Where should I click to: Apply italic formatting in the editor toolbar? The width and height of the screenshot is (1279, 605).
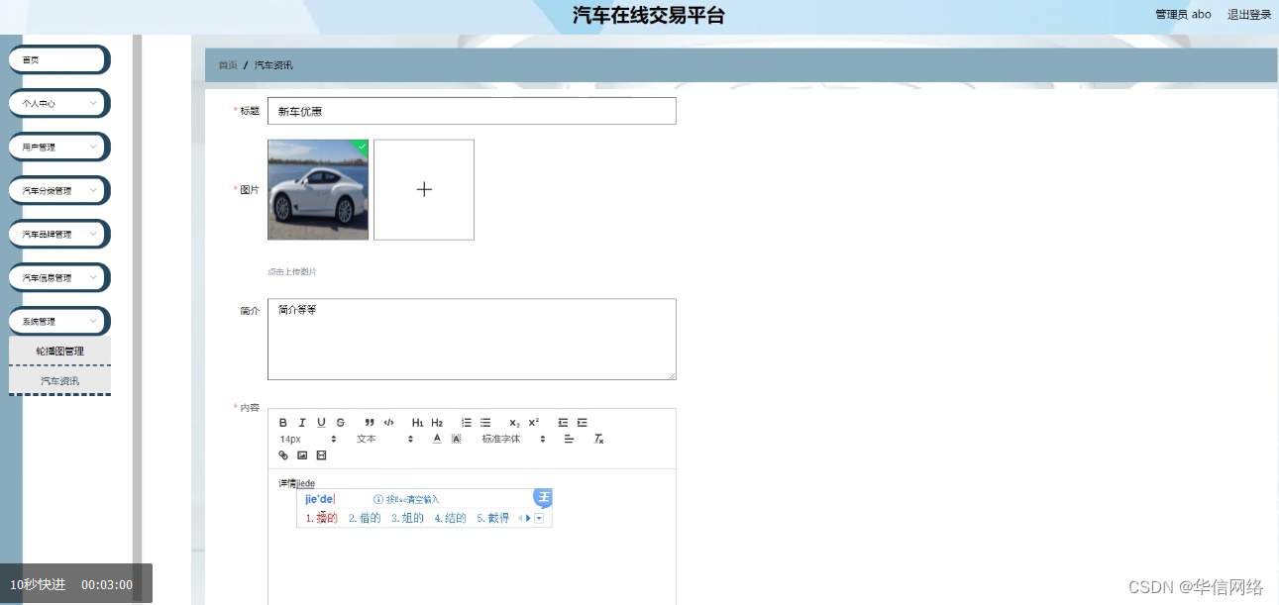point(302,423)
